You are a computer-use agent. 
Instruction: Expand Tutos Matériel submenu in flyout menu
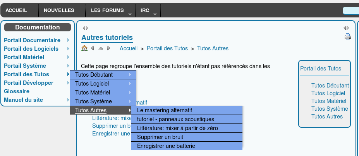click(129, 93)
